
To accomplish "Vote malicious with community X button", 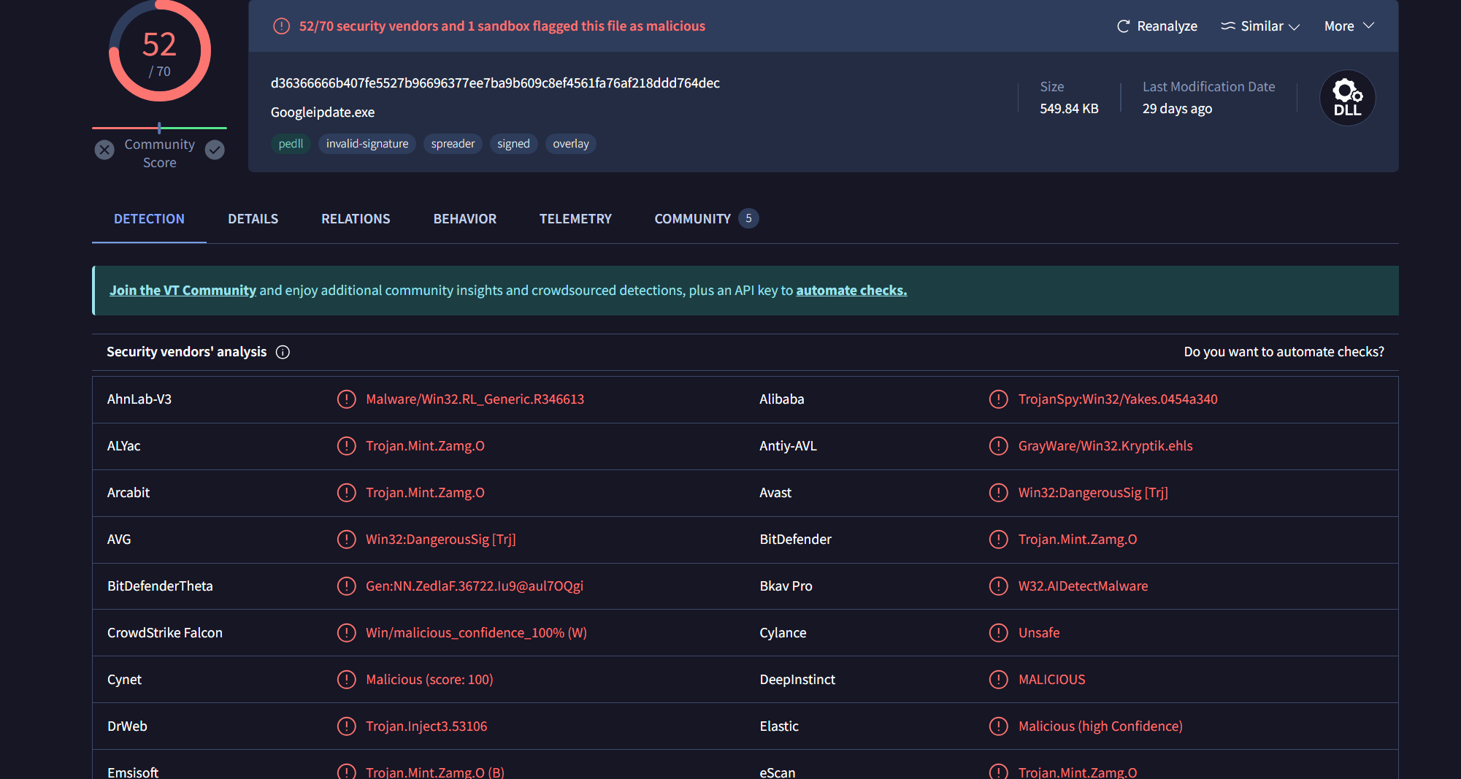I will click(104, 150).
